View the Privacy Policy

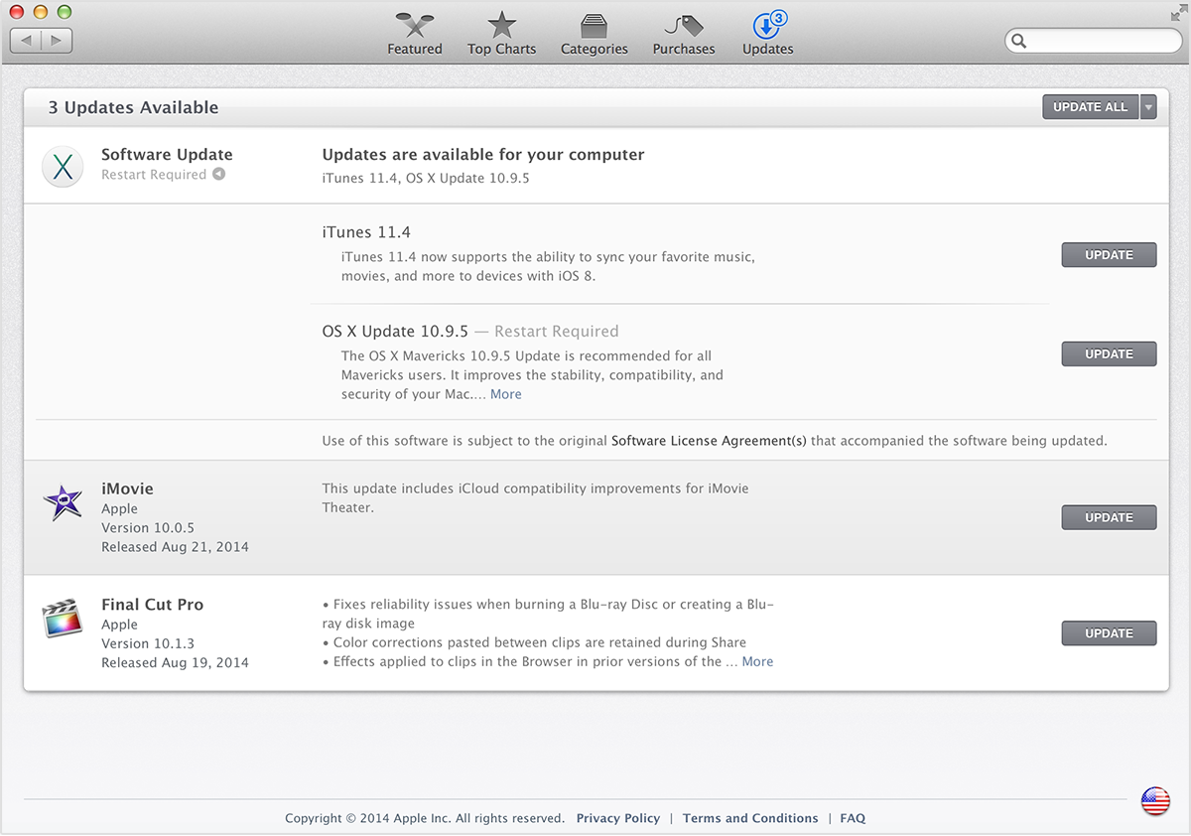tap(617, 817)
